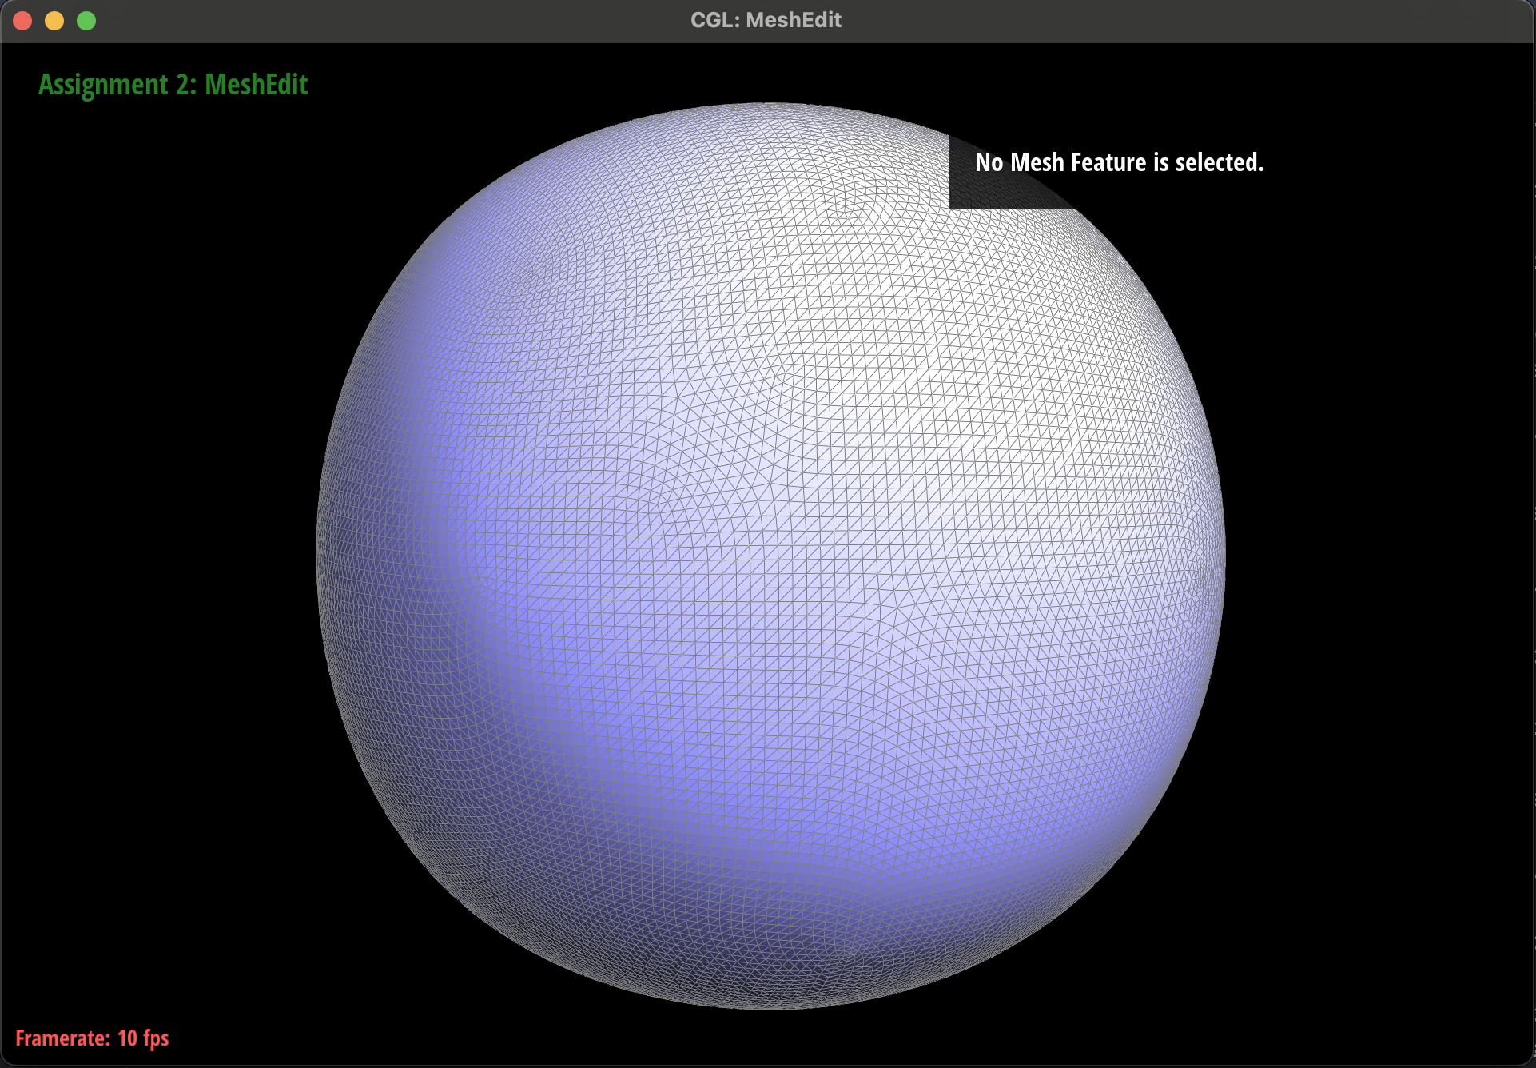1536x1068 pixels.
Task: Click the red close window button
Action: click(x=22, y=21)
